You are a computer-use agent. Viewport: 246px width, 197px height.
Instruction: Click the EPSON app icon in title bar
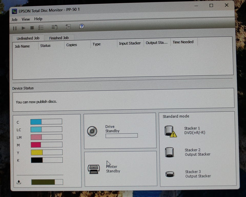tap(14, 11)
